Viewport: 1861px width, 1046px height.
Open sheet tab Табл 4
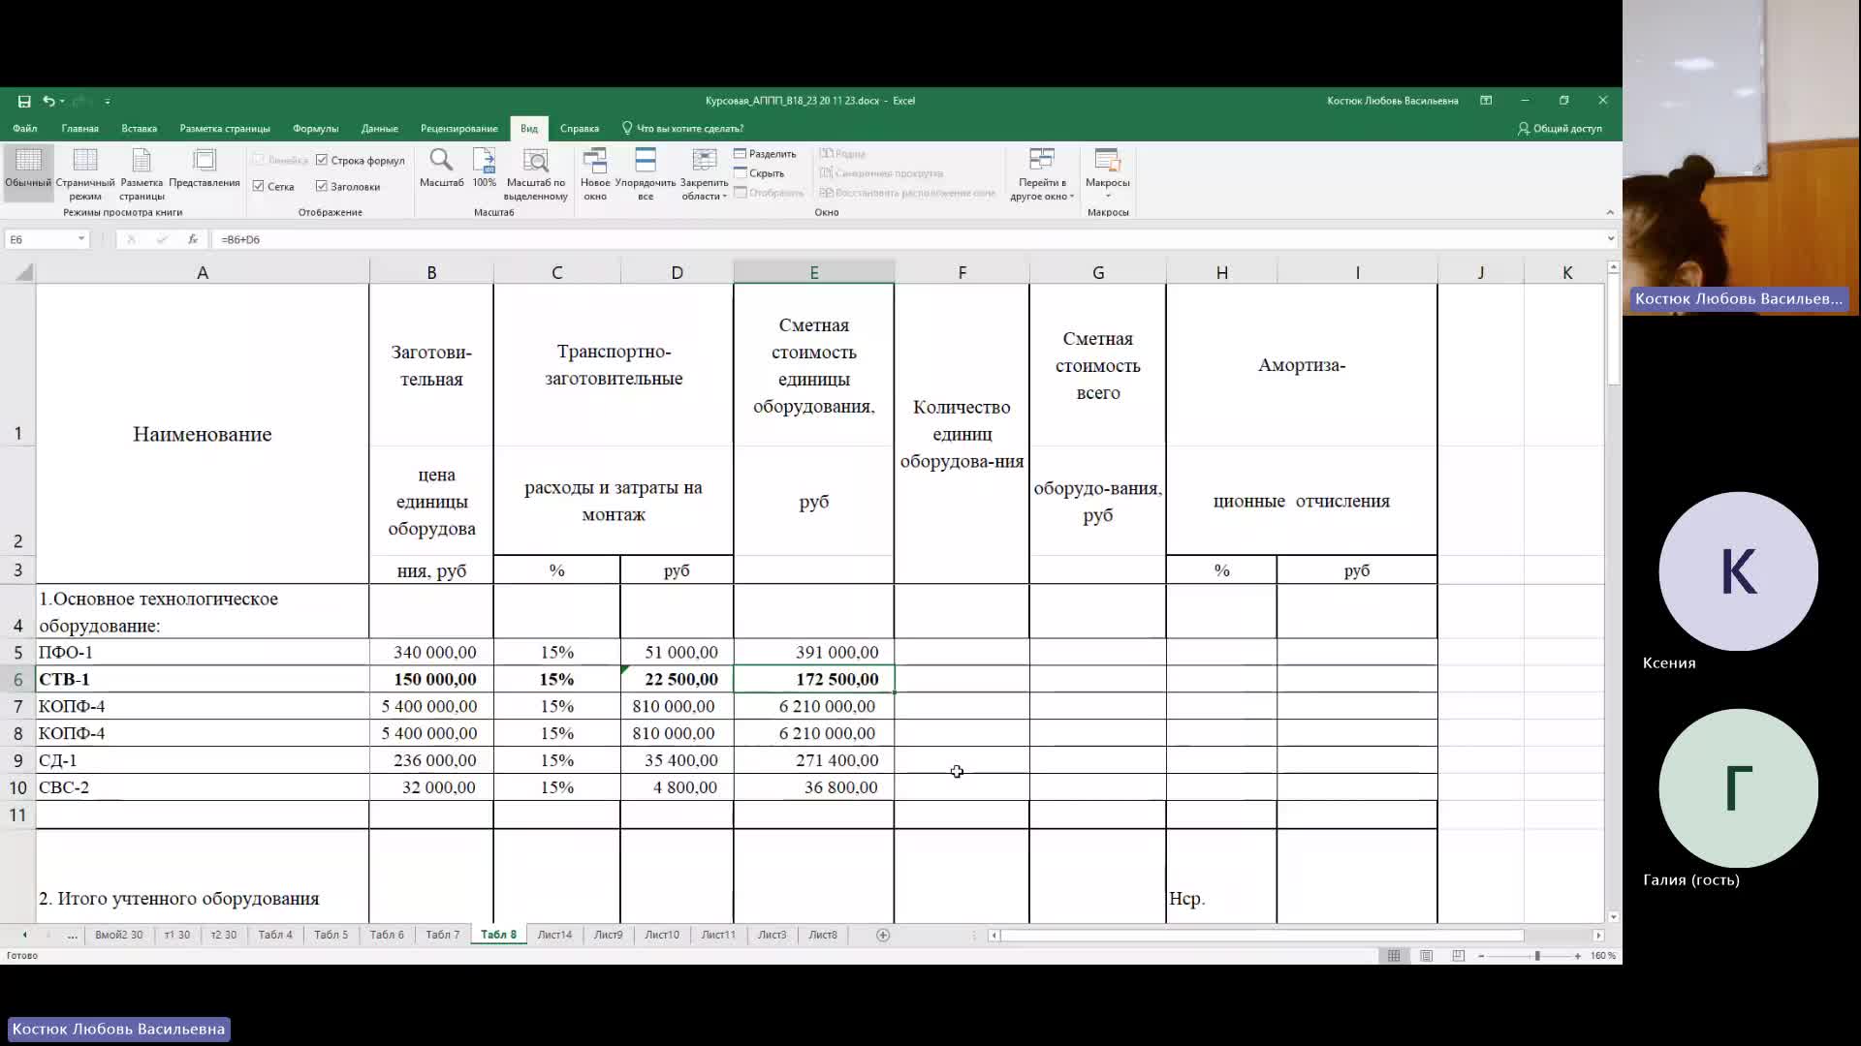point(275,935)
